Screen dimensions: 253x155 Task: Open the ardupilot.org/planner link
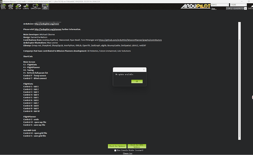click(48, 29)
